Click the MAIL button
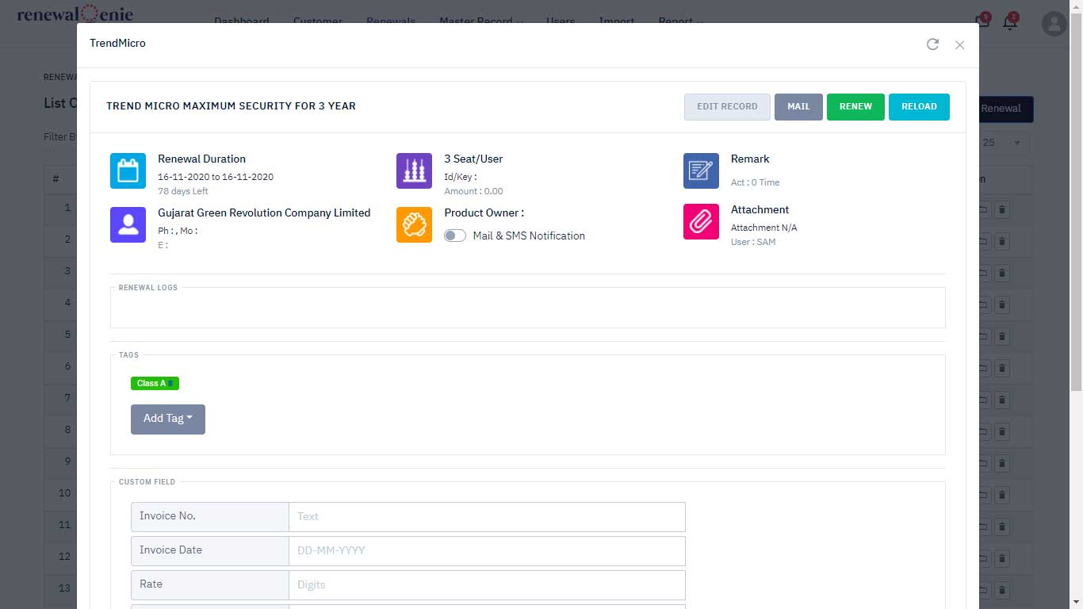Screen dimensions: 1083x609 click(x=798, y=107)
